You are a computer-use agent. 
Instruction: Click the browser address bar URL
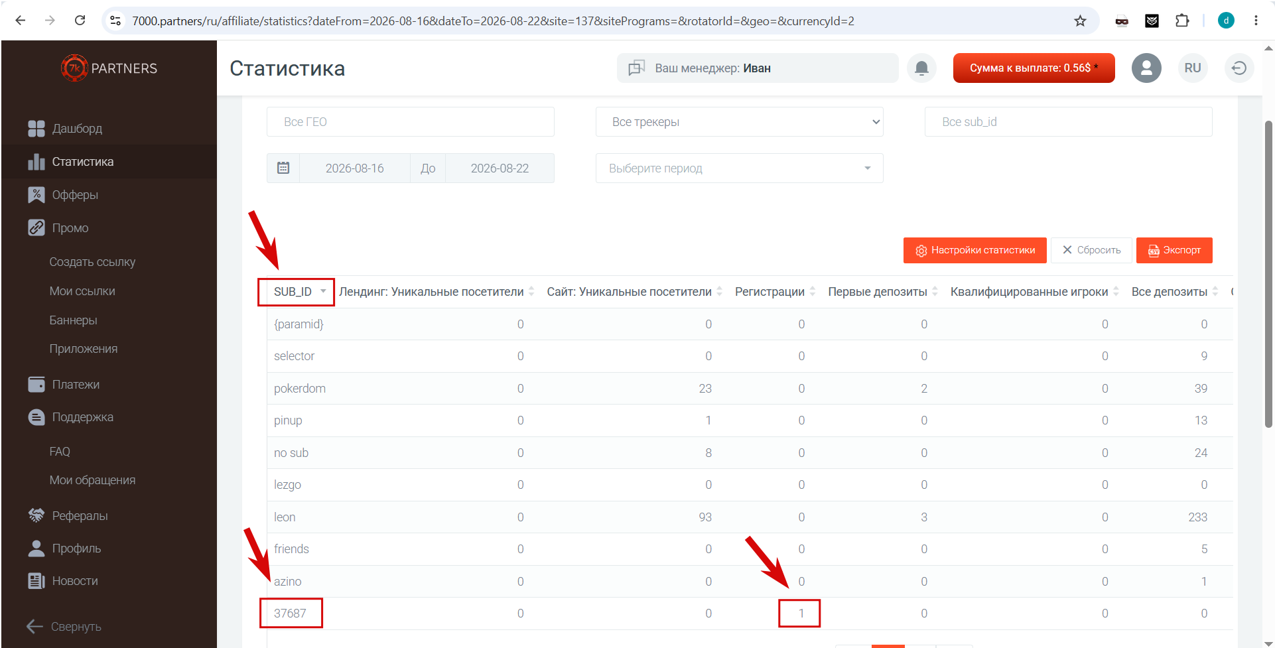[493, 21]
